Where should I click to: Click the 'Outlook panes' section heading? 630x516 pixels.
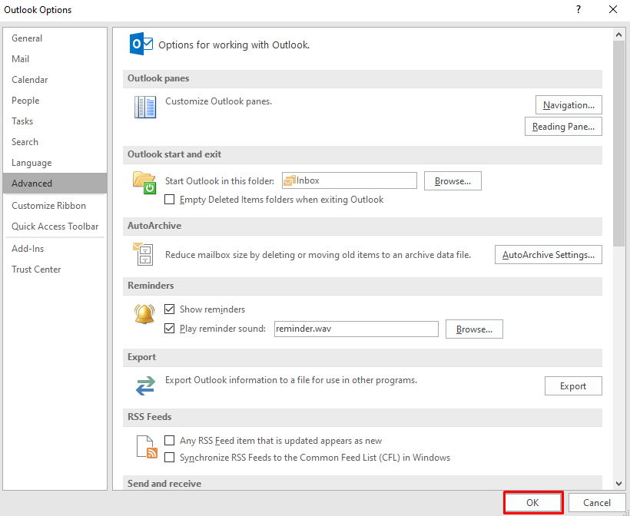(158, 78)
